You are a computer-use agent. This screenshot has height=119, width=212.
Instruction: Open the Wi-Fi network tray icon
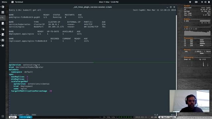click(x=202, y=2)
